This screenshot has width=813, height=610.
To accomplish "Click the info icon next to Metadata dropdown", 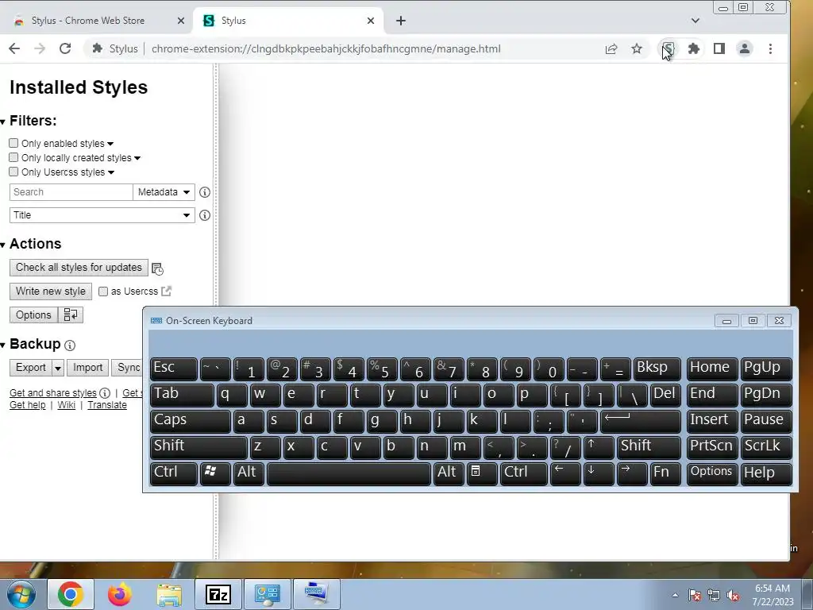I will pyautogui.click(x=205, y=192).
